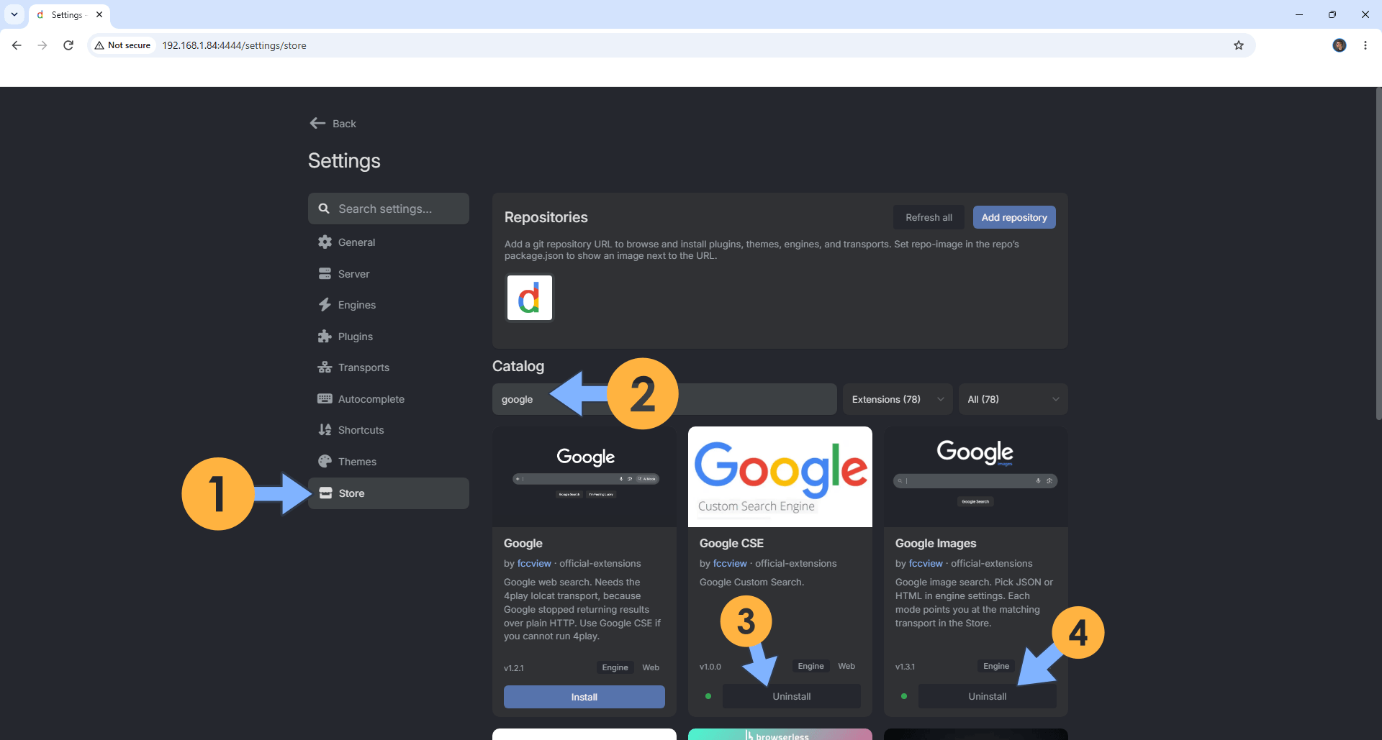Focus the Search settings input field

(x=389, y=209)
